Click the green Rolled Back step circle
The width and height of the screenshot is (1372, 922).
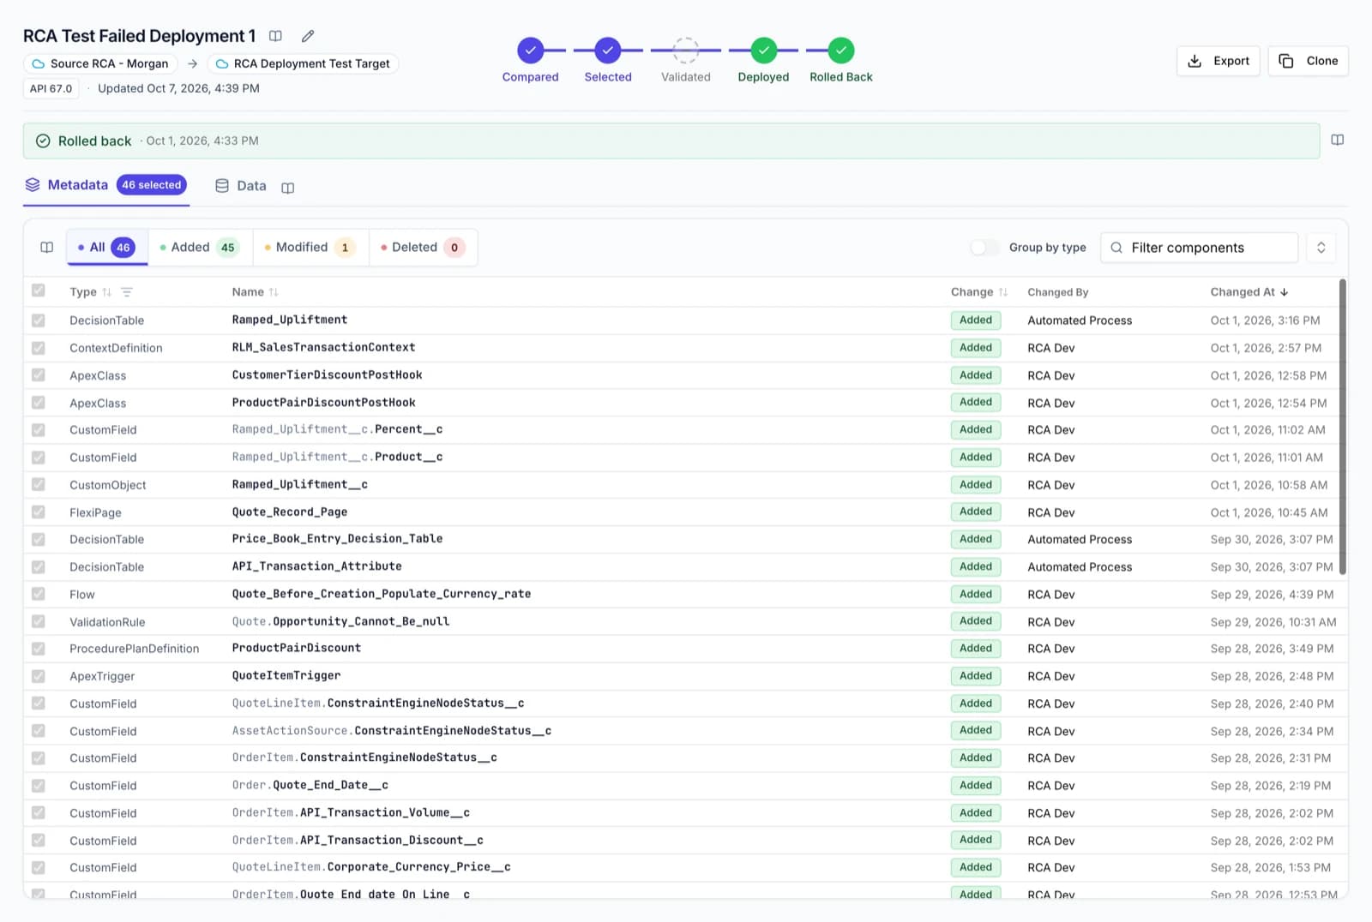841,51
